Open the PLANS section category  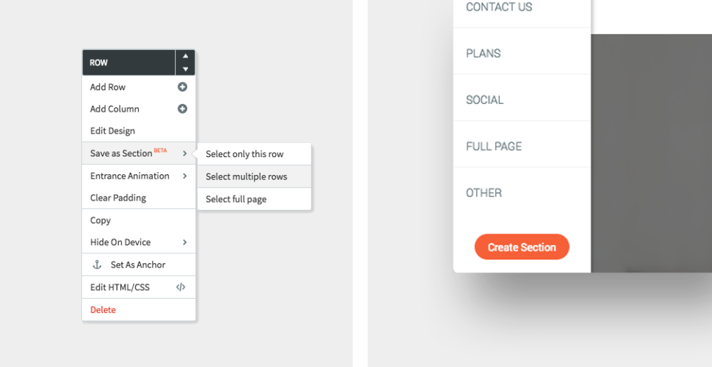pyautogui.click(x=522, y=53)
